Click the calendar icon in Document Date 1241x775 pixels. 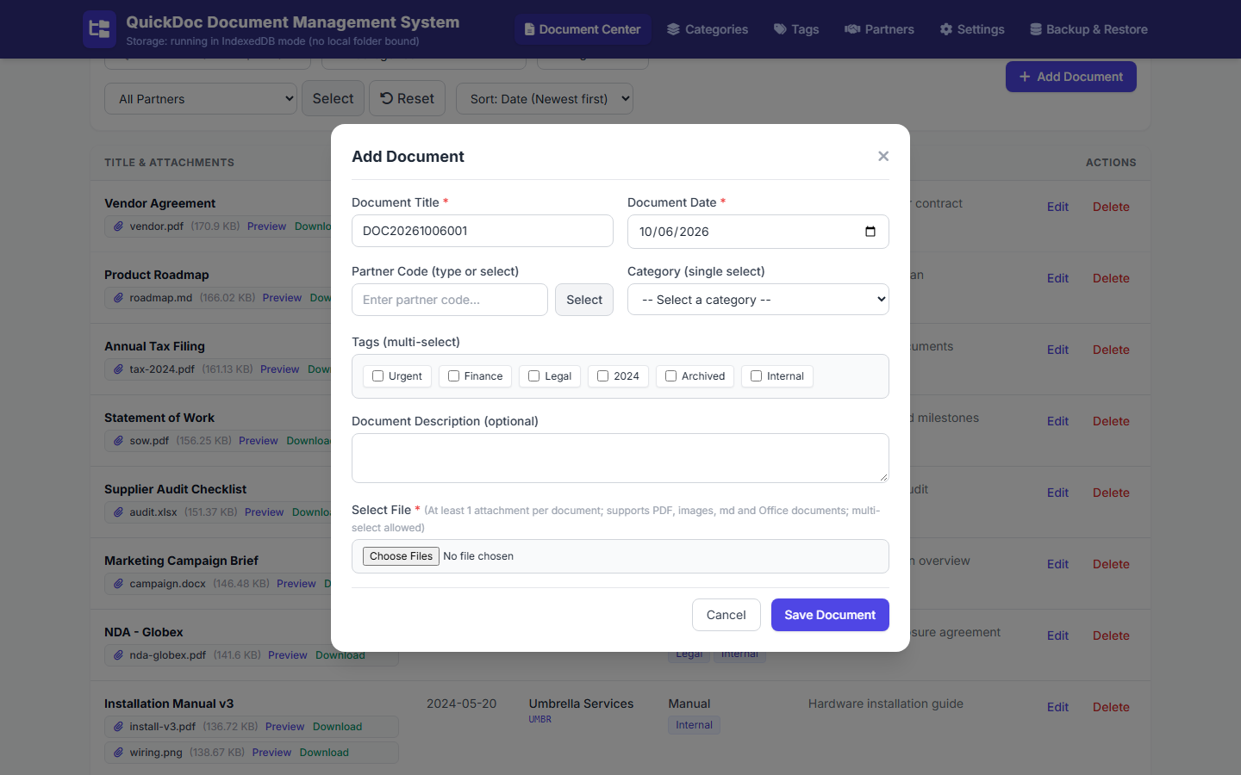point(870,232)
